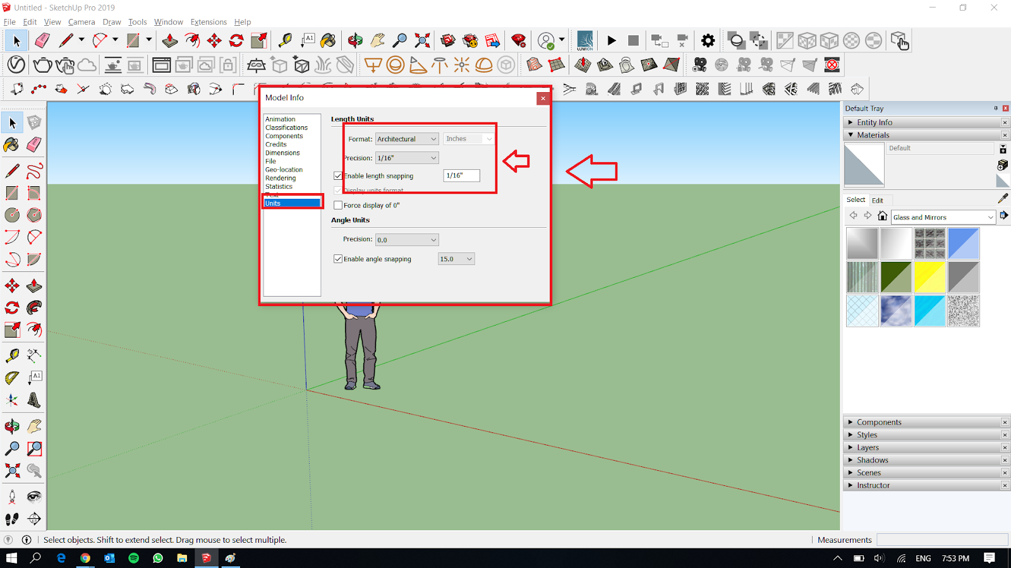1011x568 pixels.
Task: Select the Walk tool
Action: point(11,519)
